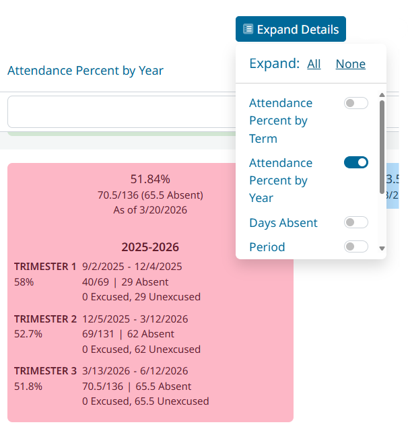This screenshot has width=408, height=435.
Task: Select the Days Absent label in panel
Action: coord(283,223)
